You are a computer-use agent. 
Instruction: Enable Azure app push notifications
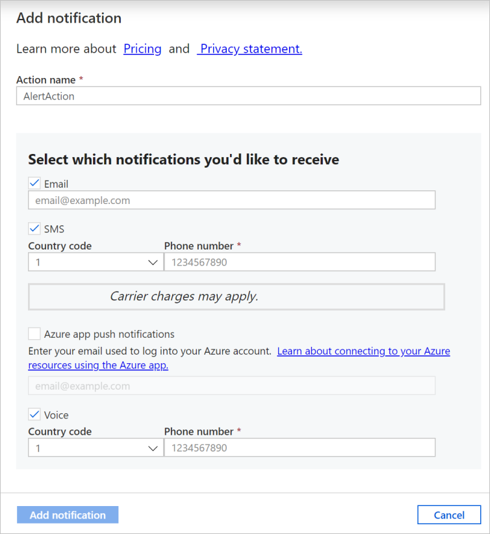[x=34, y=334]
